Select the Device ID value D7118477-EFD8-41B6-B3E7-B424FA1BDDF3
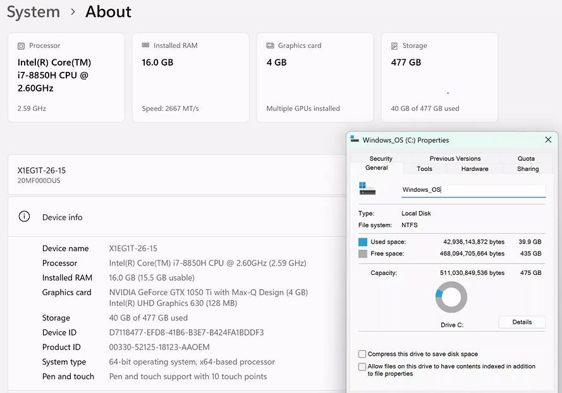Viewport: 562px width, 393px height. coord(186,332)
